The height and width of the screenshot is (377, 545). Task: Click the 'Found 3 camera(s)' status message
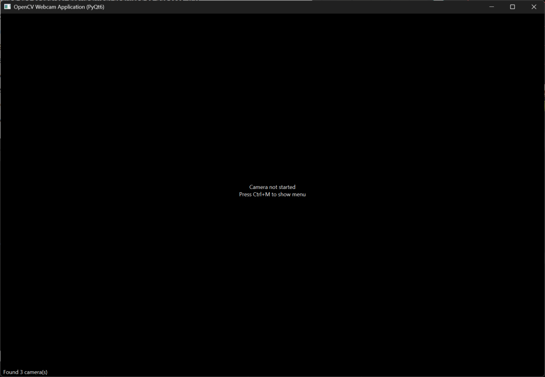pyautogui.click(x=26, y=372)
